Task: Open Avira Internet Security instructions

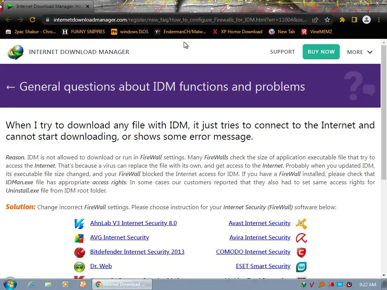Action: coord(260,237)
